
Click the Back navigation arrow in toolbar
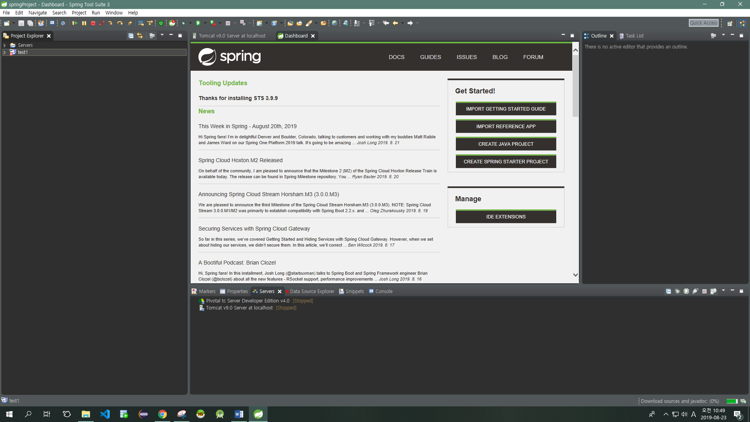tap(395, 23)
